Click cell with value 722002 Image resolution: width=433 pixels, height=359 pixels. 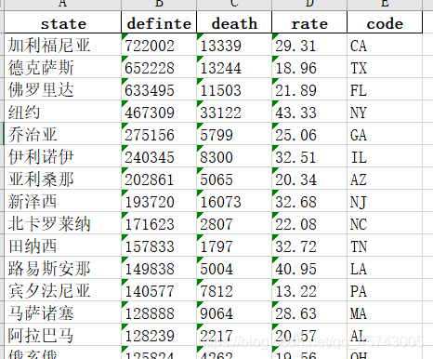click(x=159, y=45)
